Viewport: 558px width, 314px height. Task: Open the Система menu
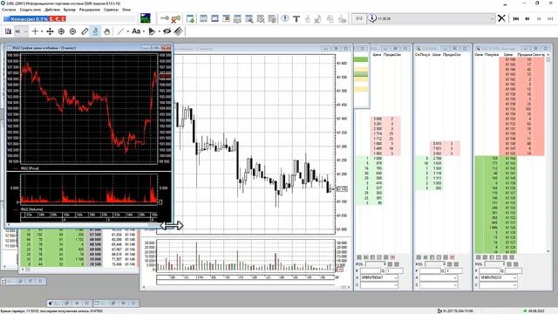pos(9,10)
